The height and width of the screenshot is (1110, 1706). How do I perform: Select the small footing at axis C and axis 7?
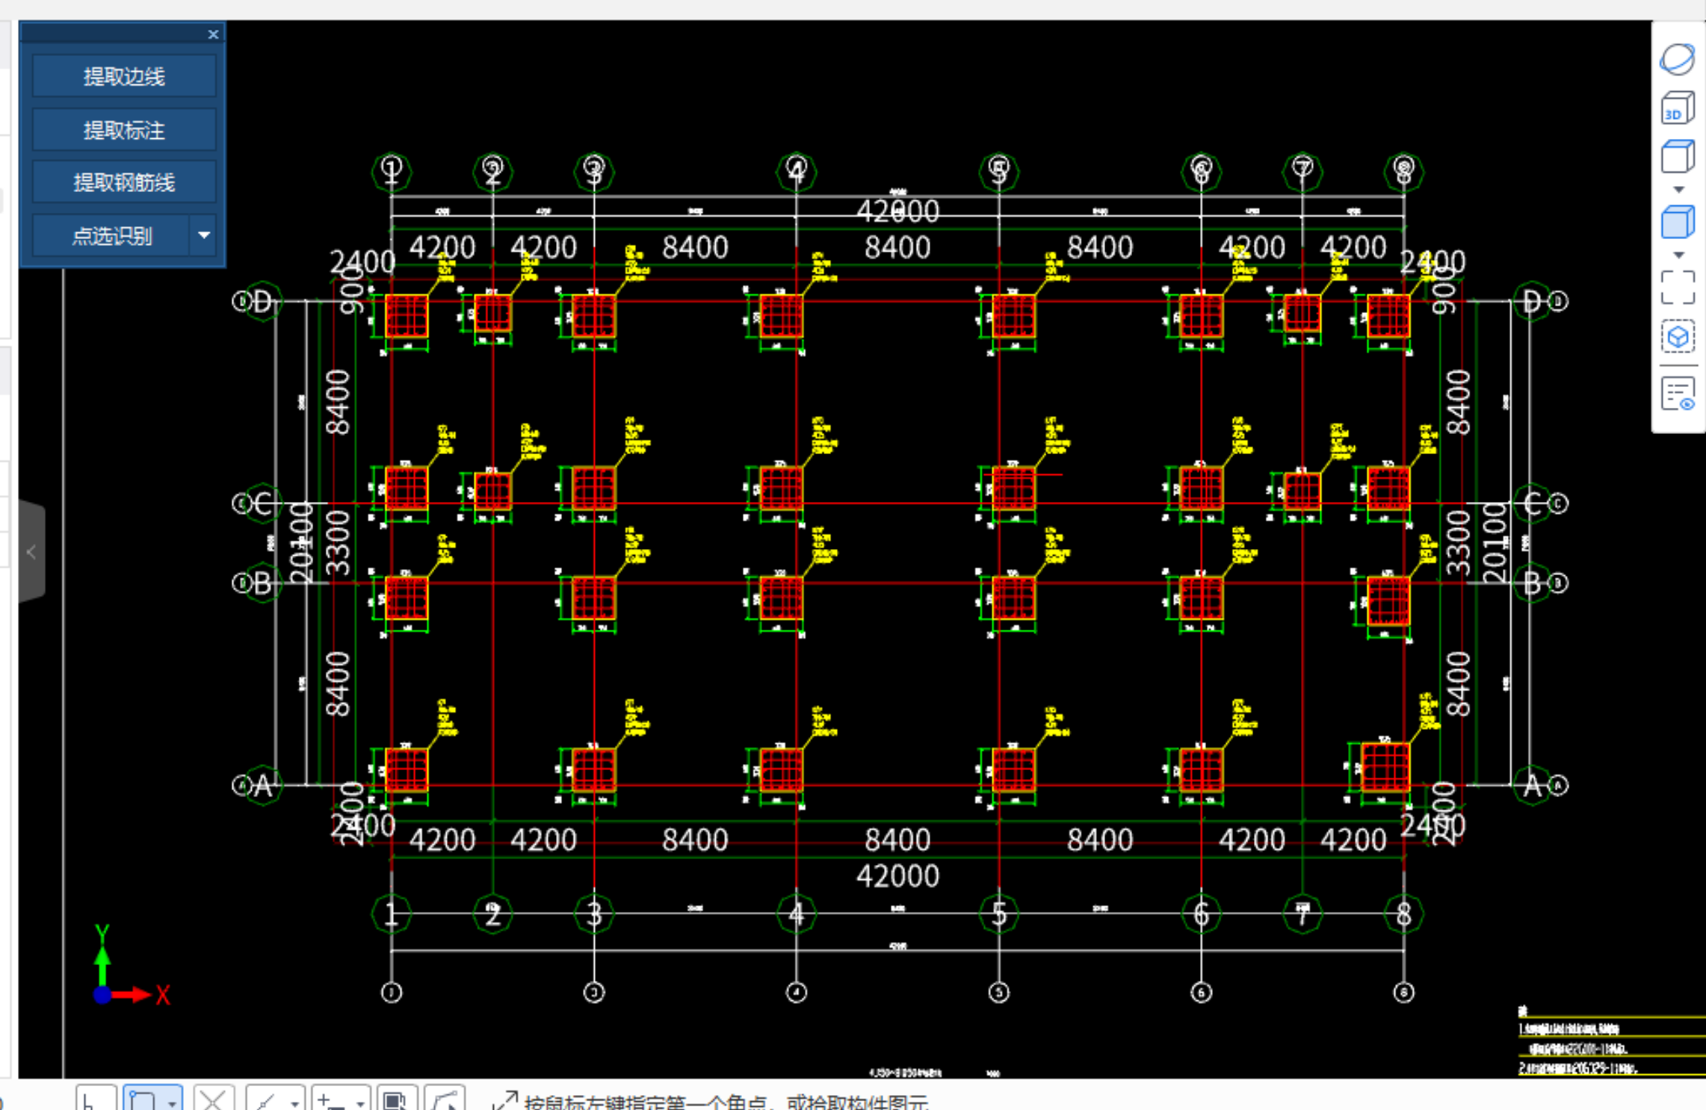1302,492
